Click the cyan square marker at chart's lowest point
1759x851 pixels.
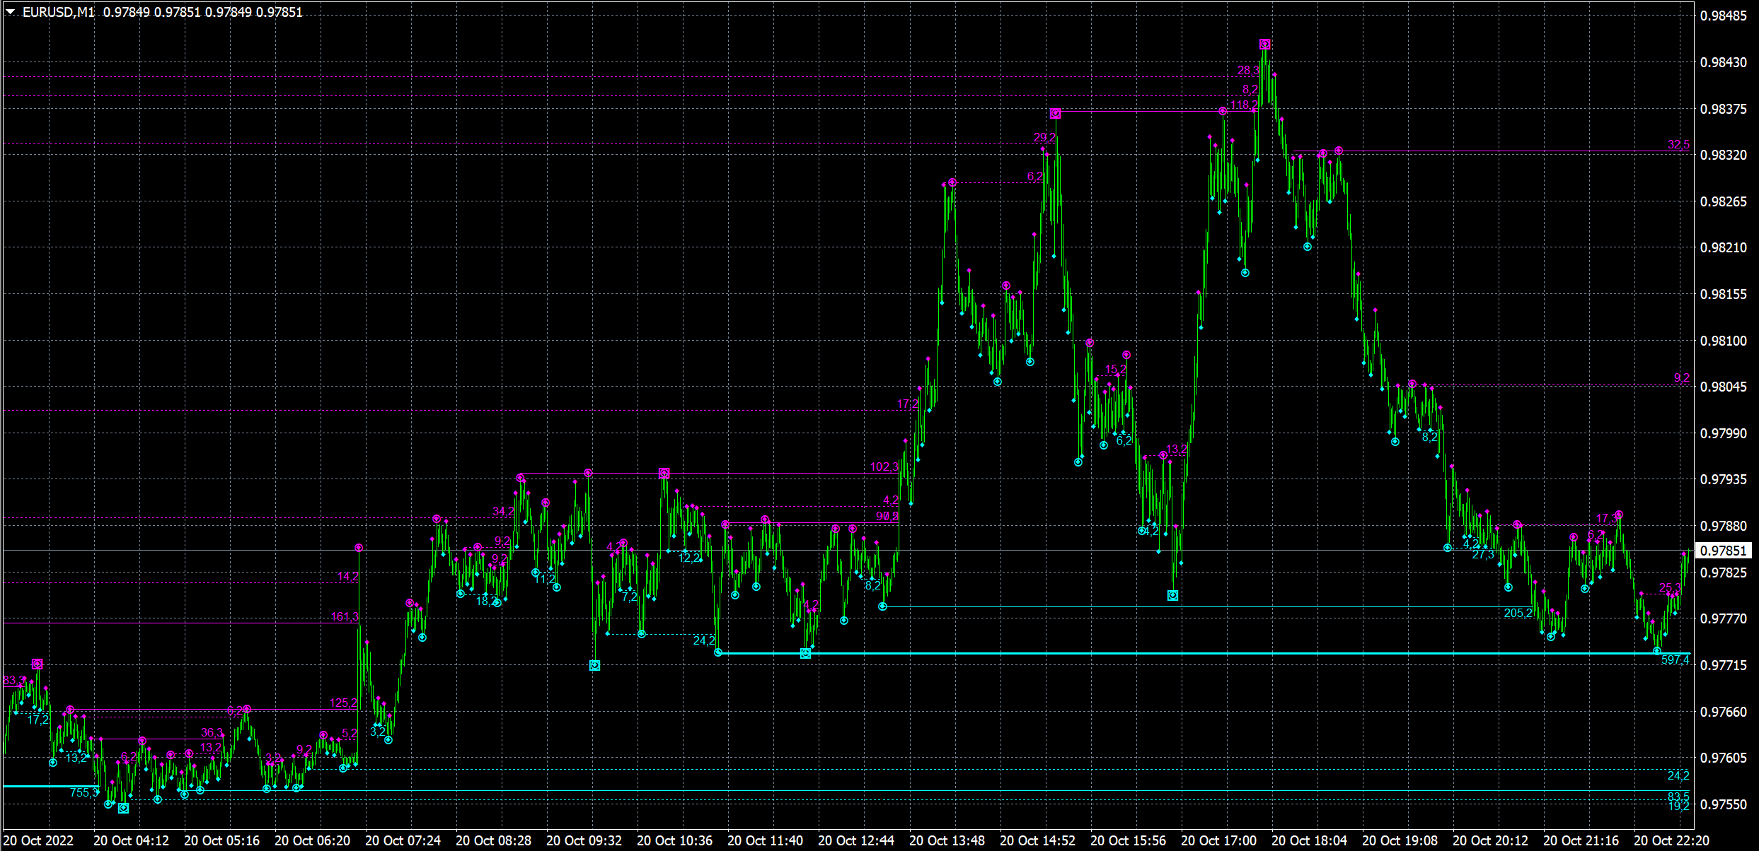[123, 808]
